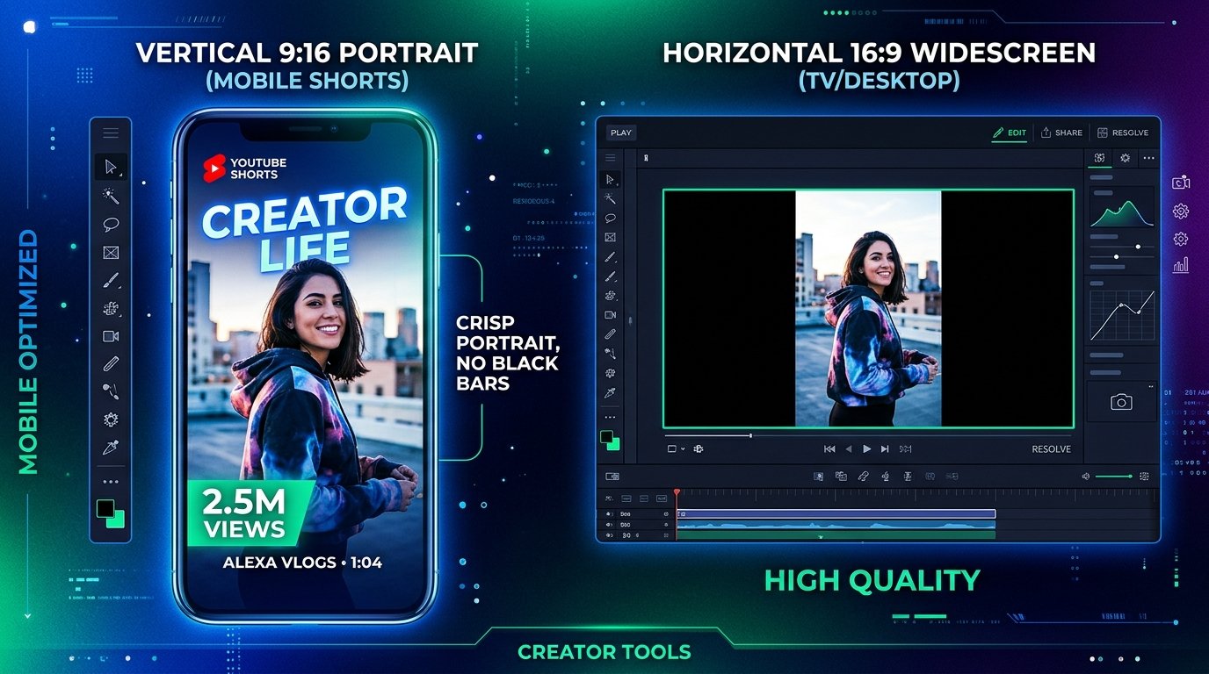The width and height of the screenshot is (1209, 674).
Task: Open the bar chart icon at far right edge
Action: pyautogui.click(x=1181, y=264)
